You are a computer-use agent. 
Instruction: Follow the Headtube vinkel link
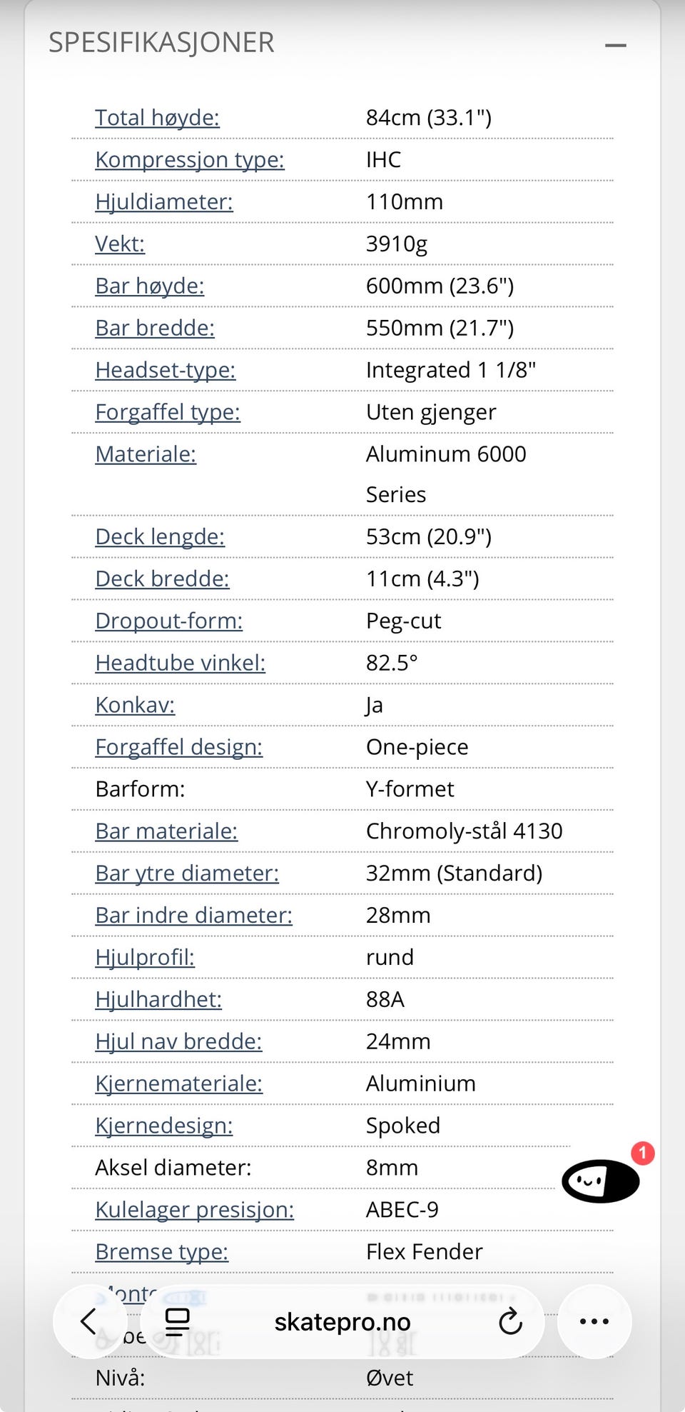(181, 663)
